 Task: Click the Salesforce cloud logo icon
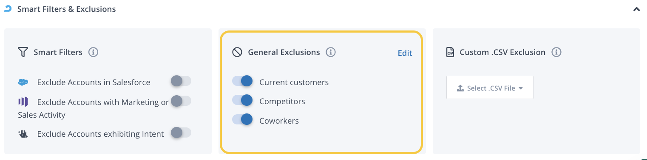coord(23,82)
